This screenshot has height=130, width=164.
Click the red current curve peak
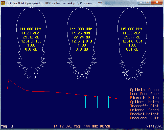pos(9,79)
